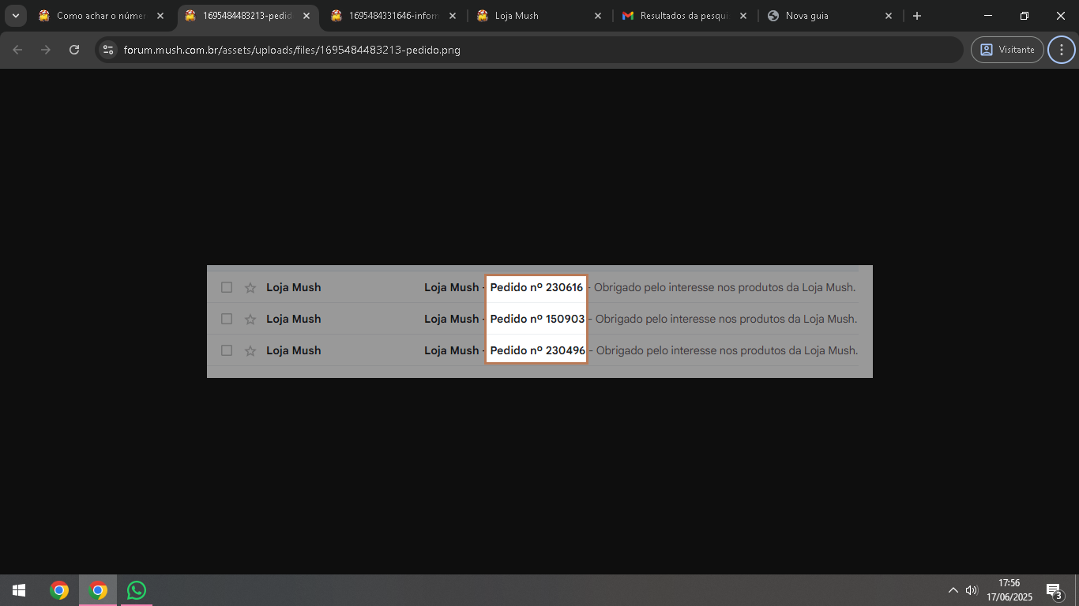Go to the Gmail 'Resultados da pesqui' tab
Viewport: 1079px width, 606px height.
(686, 16)
